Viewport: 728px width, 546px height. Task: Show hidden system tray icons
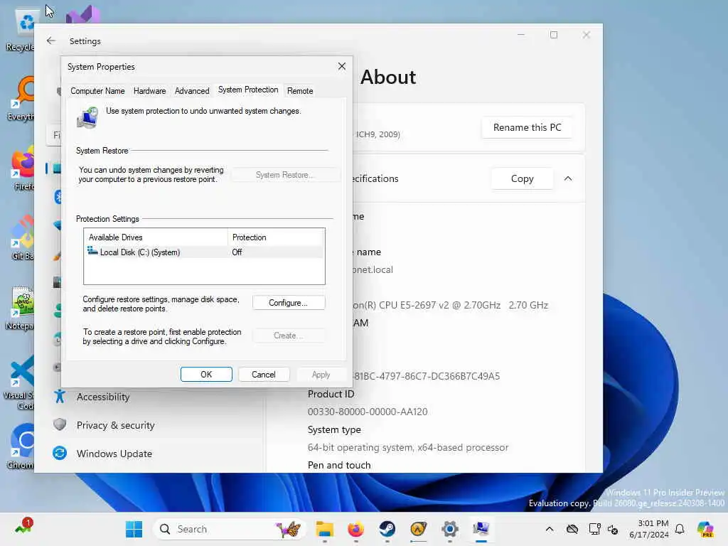550,529
